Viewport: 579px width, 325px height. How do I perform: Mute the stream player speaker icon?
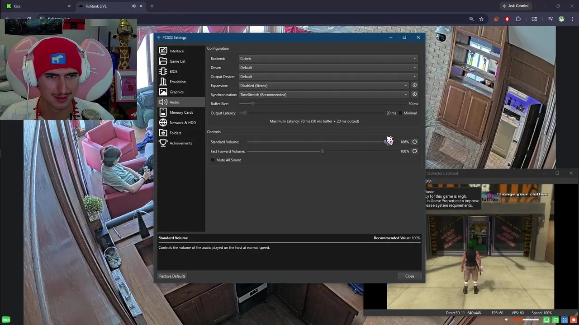(506, 320)
